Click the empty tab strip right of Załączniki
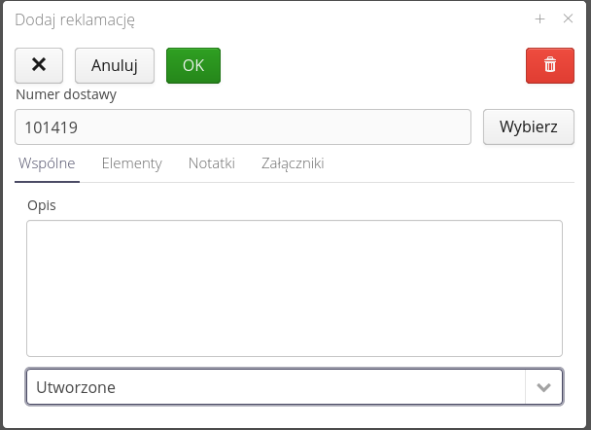The width and height of the screenshot is (591, 430). pos(447,163)
